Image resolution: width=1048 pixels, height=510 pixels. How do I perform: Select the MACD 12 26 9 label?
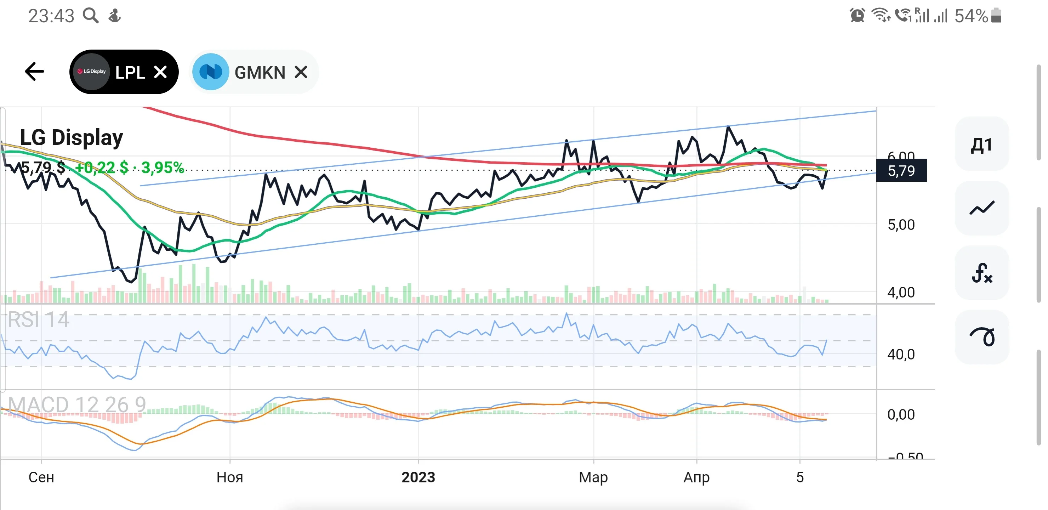coord(77,404)
